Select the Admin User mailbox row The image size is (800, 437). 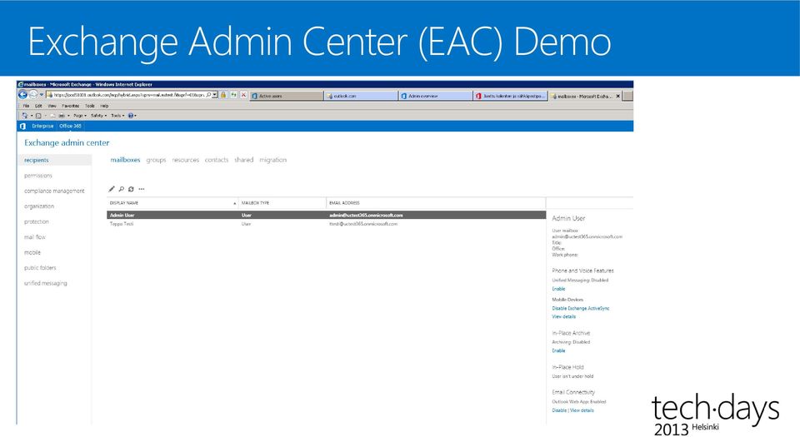326,215
